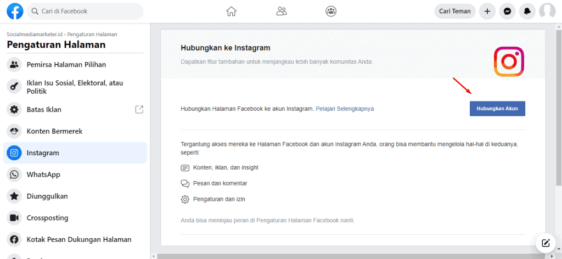
Task: Click the text 'Pesan dan komentar'
Action: tap(220, 183)
